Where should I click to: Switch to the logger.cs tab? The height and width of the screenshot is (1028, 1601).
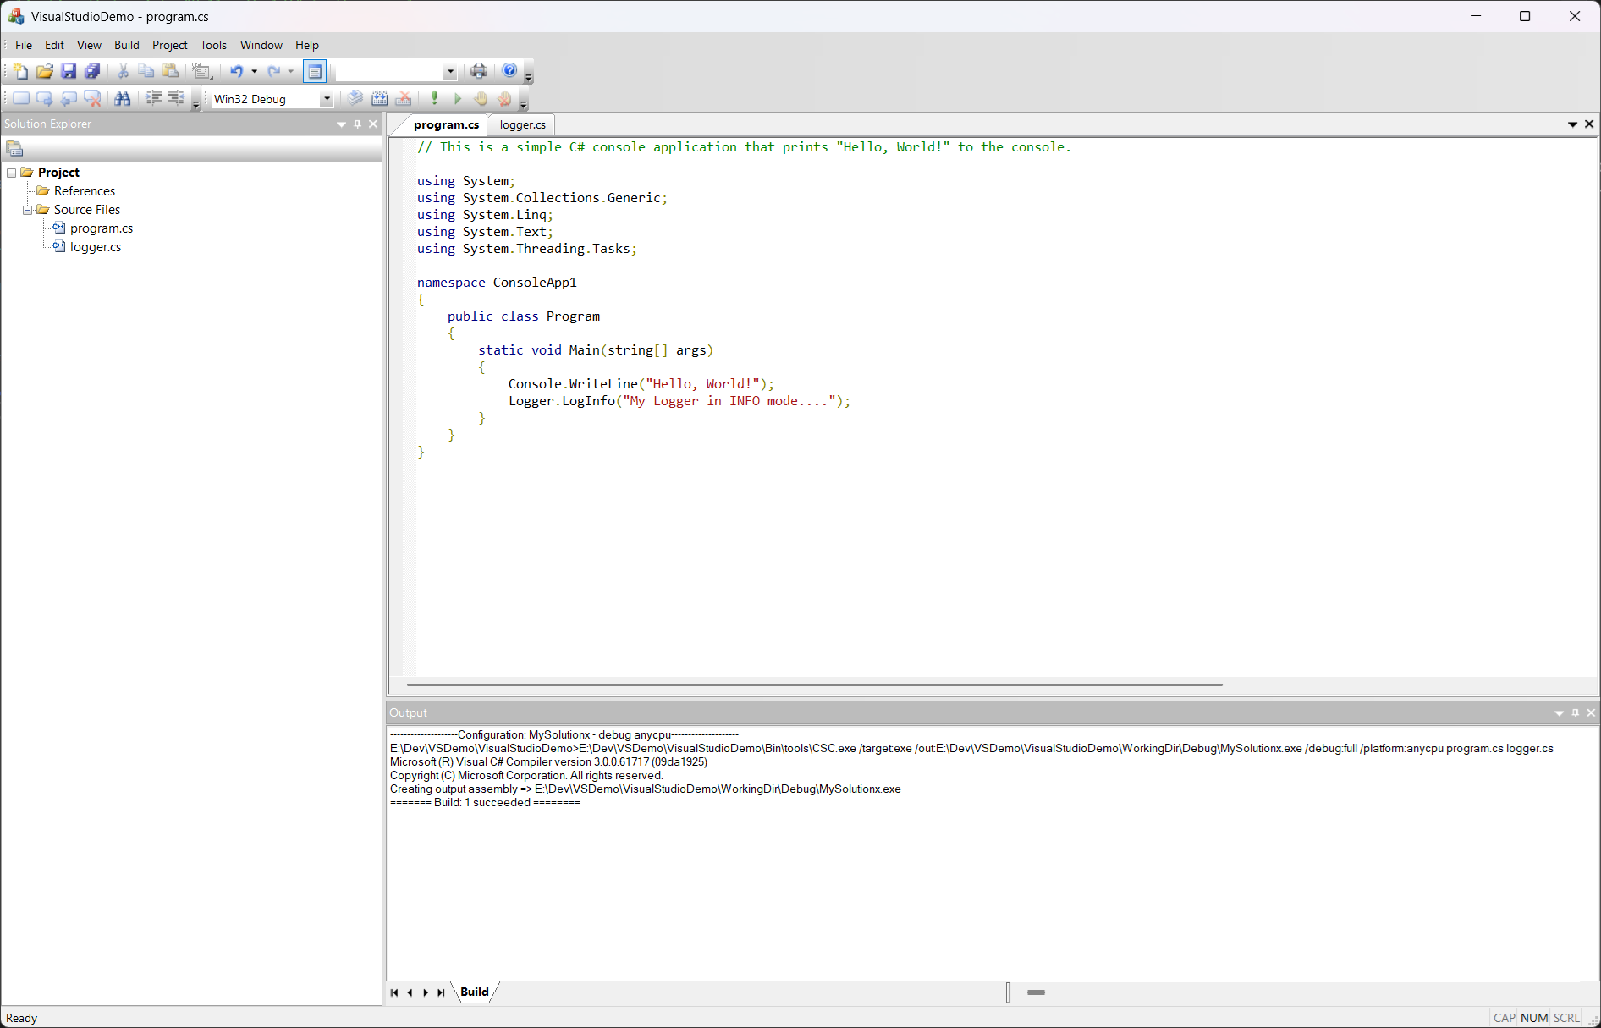[522, 124]
